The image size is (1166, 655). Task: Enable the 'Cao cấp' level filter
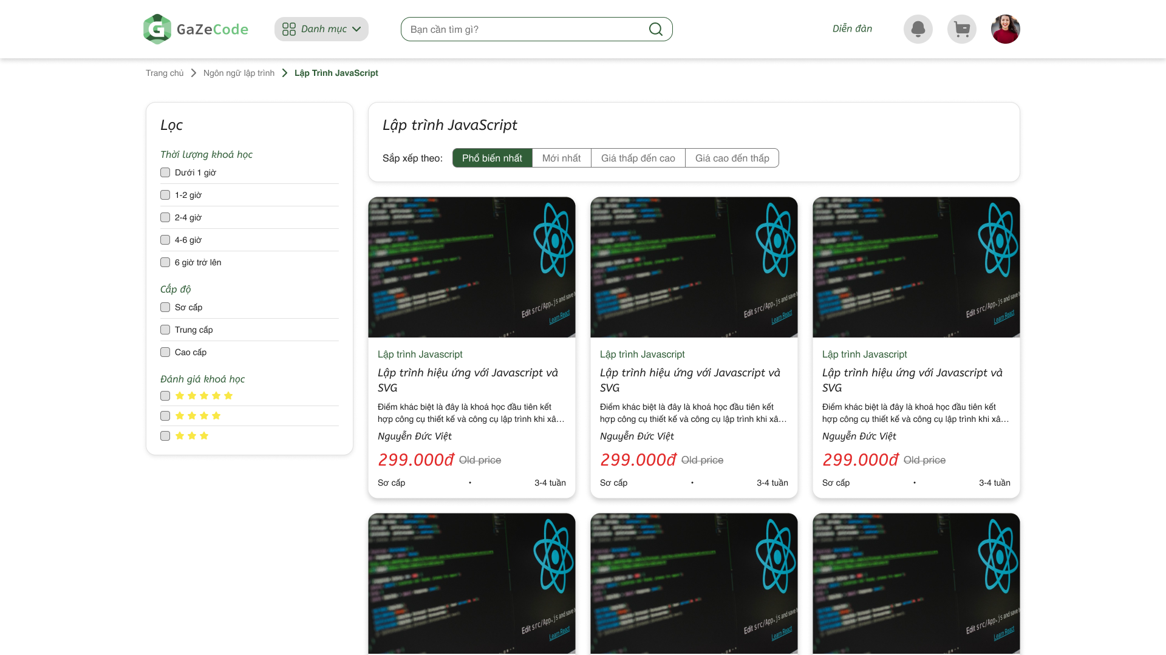coord(165,352)
